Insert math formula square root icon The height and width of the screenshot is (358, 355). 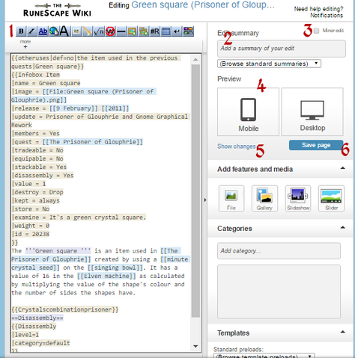pyautogui.click(x=99, y=31)
